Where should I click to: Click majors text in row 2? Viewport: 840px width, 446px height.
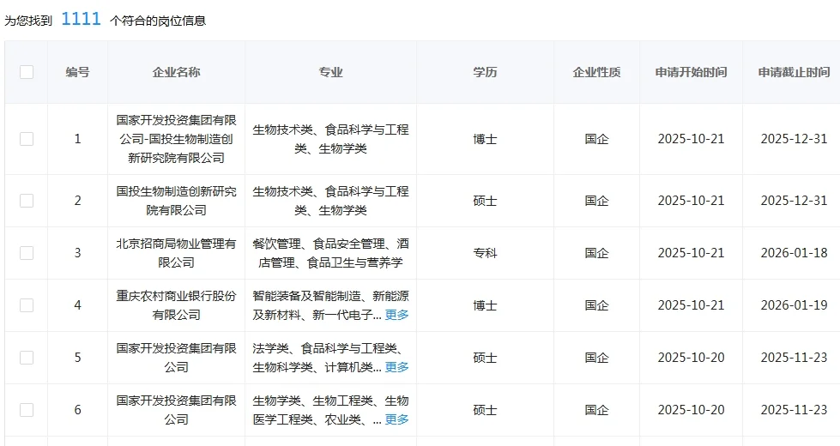coord(330,201)
